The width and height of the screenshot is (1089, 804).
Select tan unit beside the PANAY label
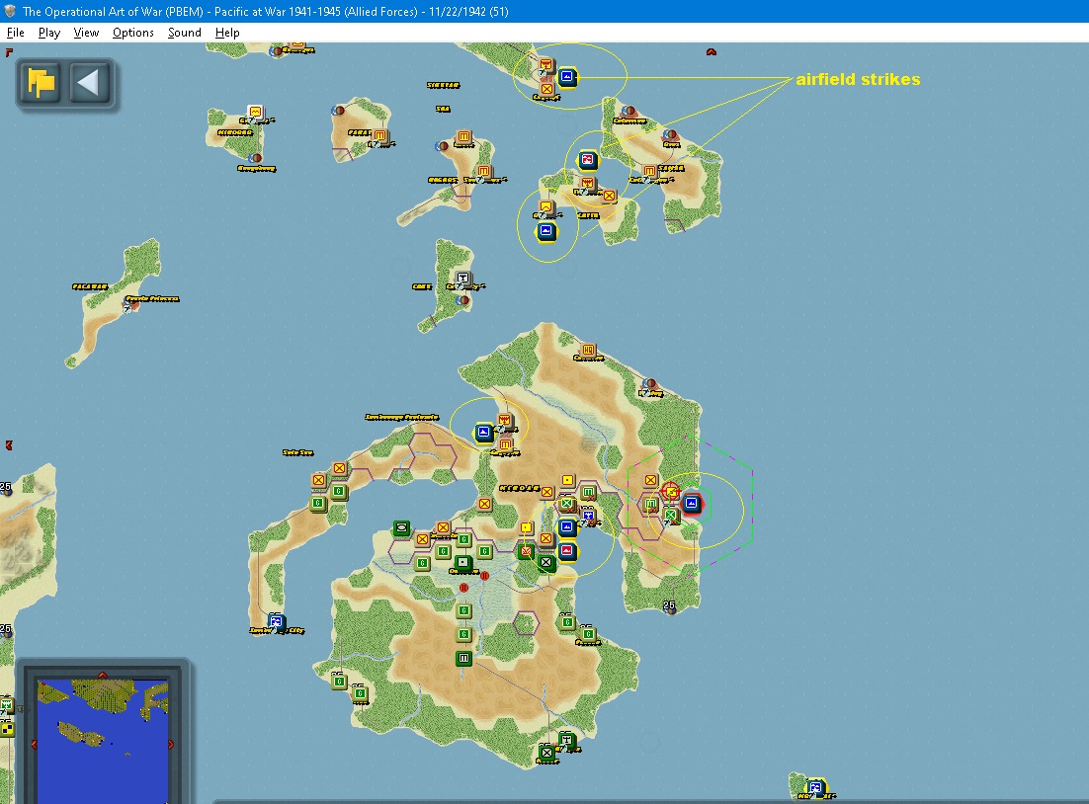[x=379, y=135]
